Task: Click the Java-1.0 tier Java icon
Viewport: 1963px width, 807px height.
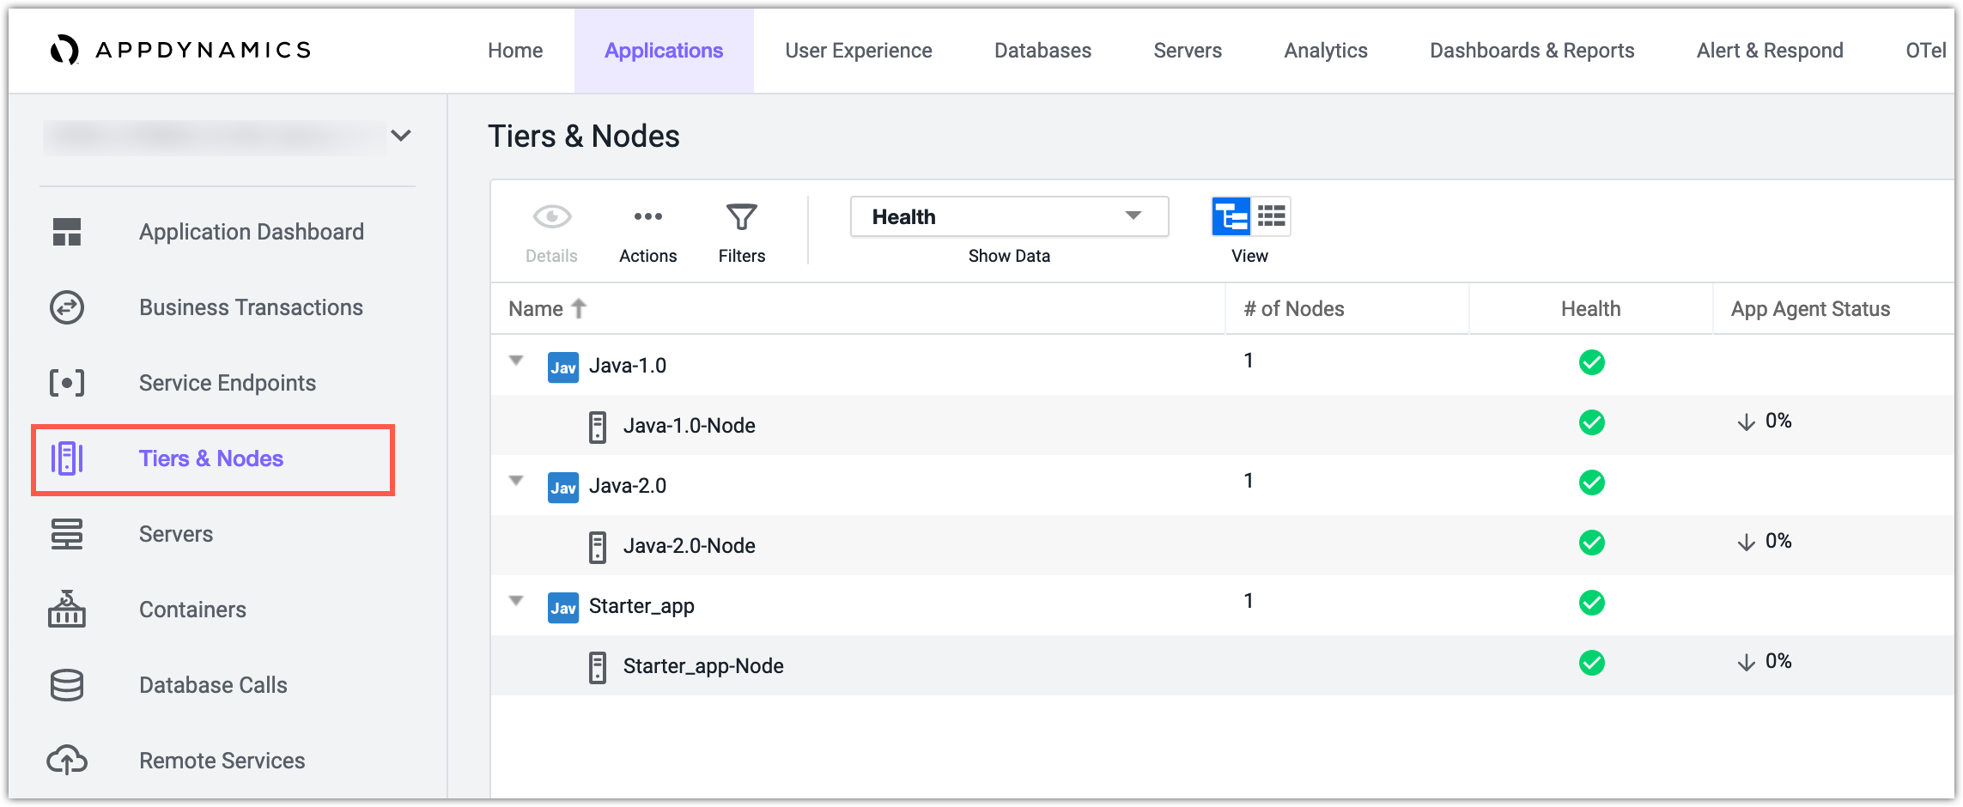Action: (x=563, y=367)
